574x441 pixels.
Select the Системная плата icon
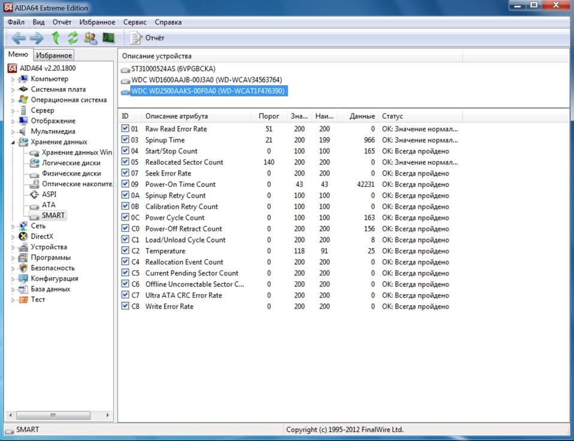click(23, 89)
